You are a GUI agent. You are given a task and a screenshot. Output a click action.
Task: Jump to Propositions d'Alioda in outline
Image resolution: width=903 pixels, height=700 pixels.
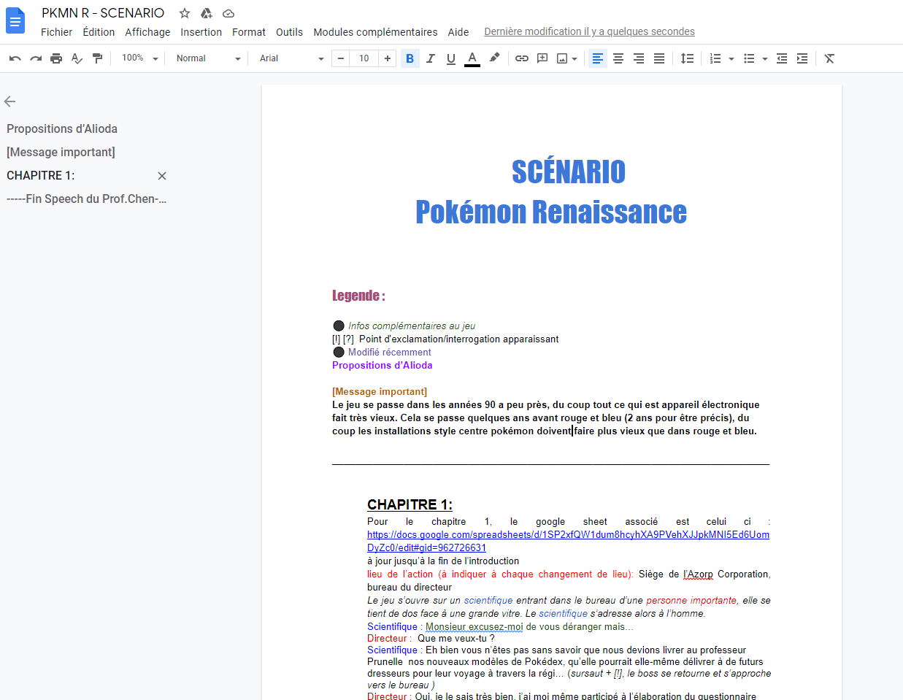(62, 128)
